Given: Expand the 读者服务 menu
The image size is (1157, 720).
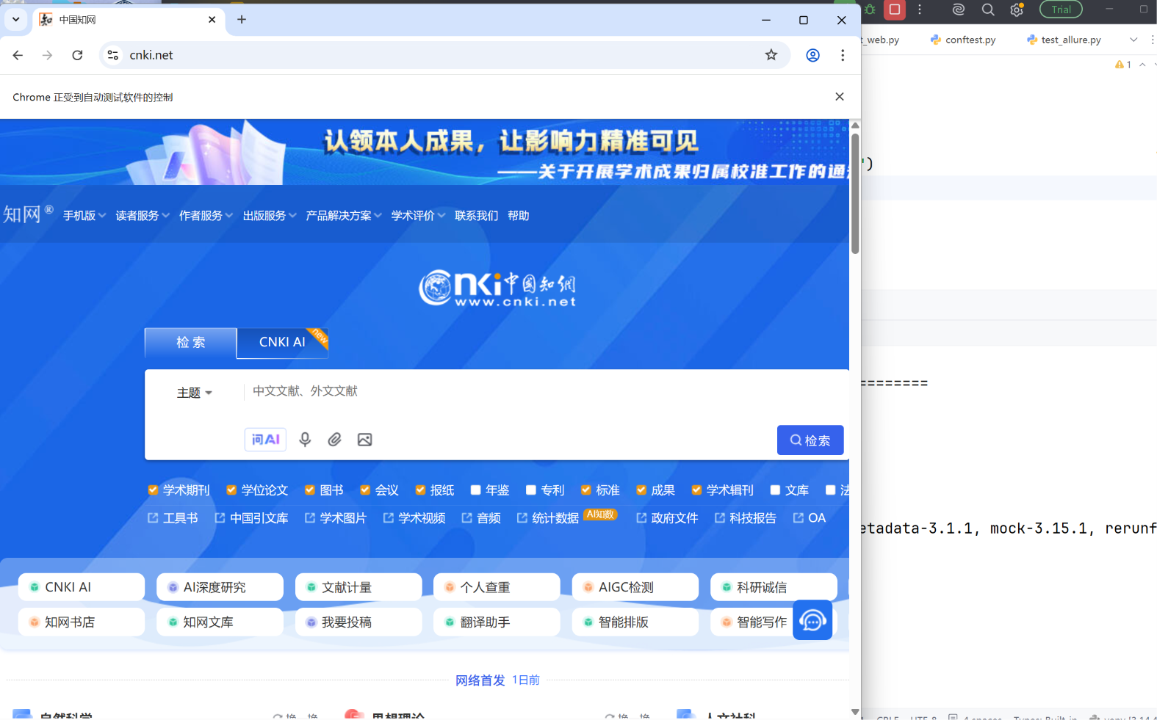Looking at the screenshot, I should click(x=143, y=216).
